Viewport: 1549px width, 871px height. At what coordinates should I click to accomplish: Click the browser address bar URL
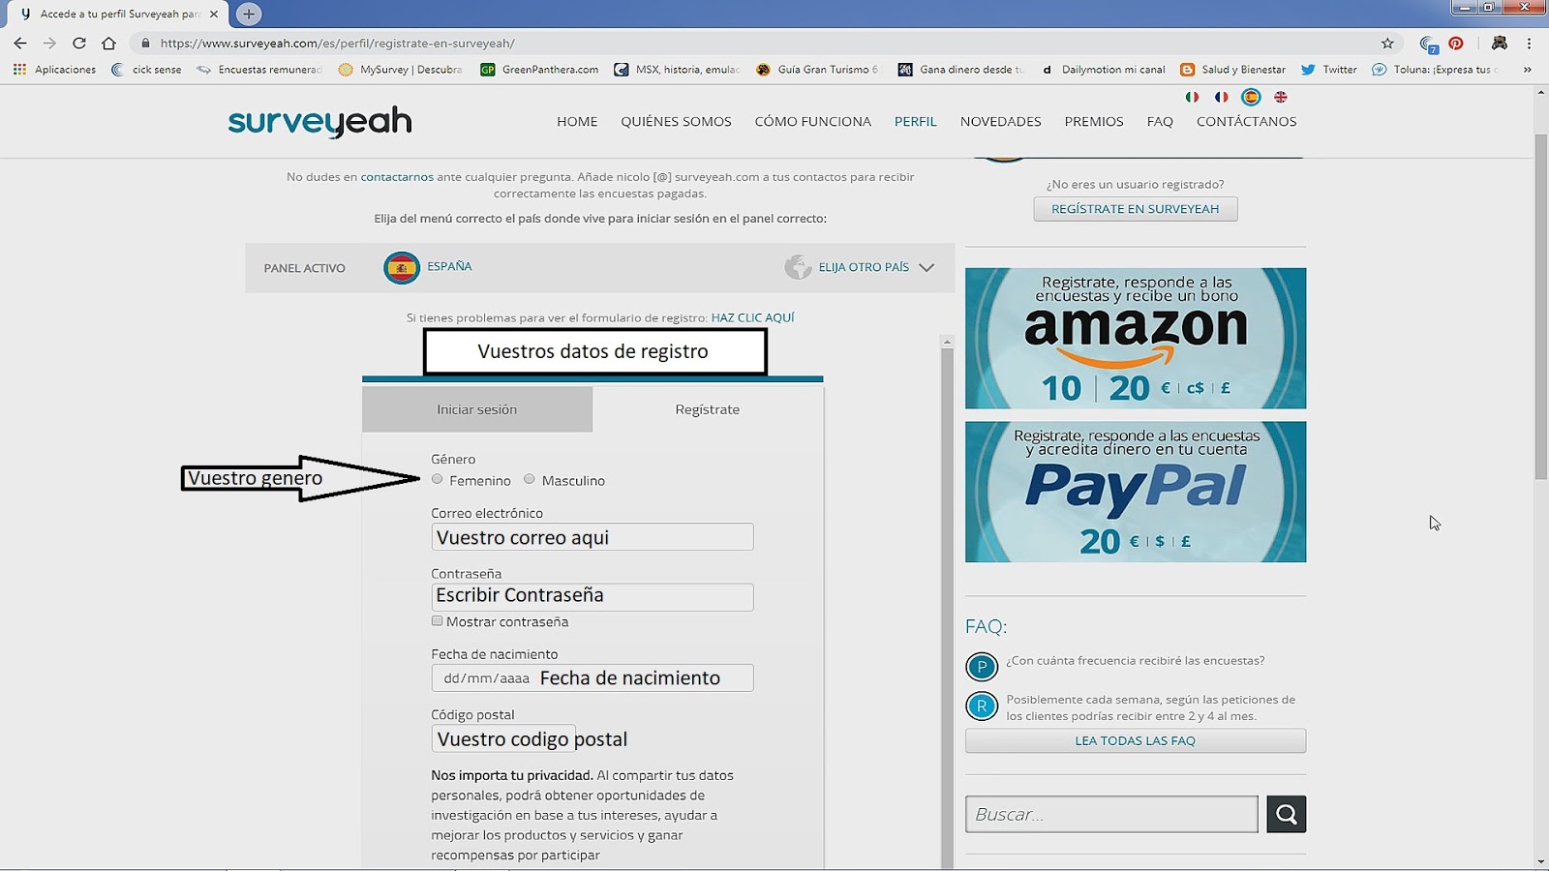click(338, 43)
